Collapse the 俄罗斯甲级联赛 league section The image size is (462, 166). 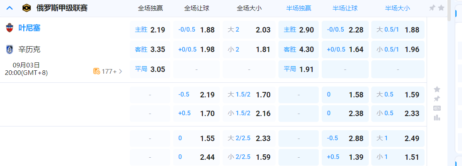[10, 8]
